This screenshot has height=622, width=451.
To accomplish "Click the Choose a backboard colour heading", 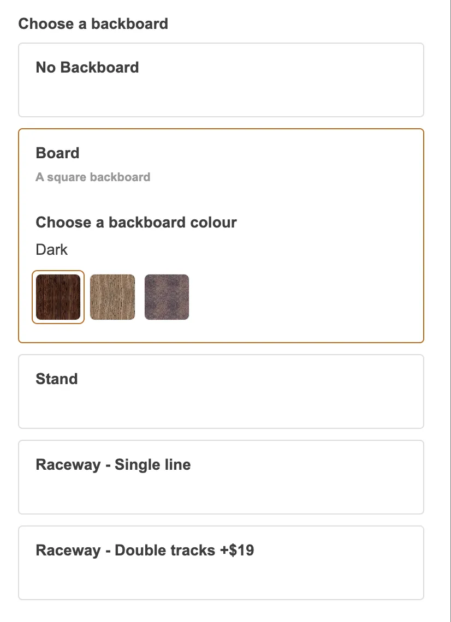I will (136, 223).
